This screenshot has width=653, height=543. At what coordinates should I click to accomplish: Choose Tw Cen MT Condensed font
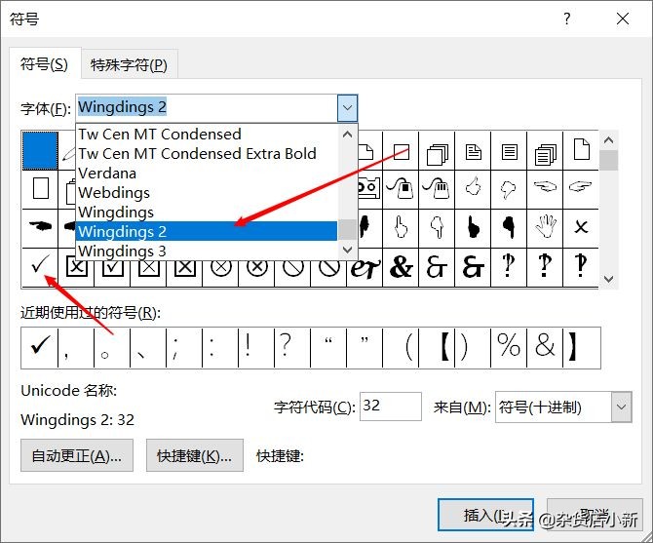207,134
